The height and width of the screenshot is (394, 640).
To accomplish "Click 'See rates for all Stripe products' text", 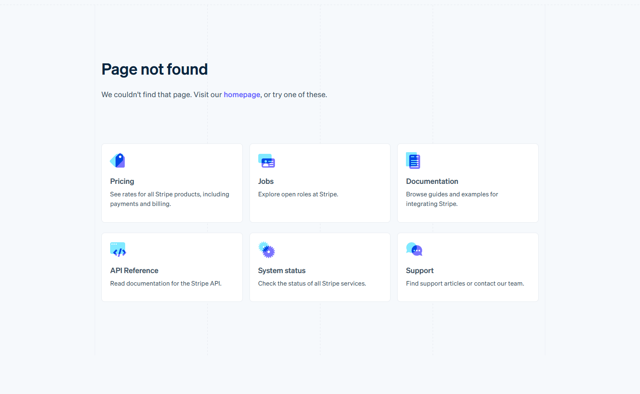I will click(170, 199).
